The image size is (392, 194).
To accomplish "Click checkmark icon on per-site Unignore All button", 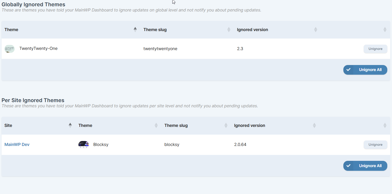I will pos(348,166).
